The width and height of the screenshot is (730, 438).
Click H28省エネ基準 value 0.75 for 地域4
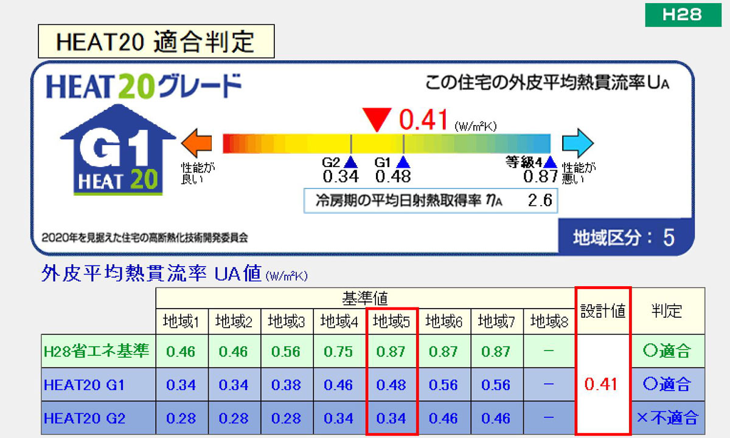[x=339, y=351]
